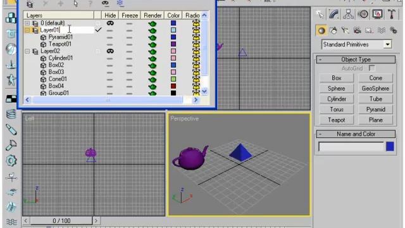Image resolution: width=405 pixels, height=228 pixels.
Task: Toggle Freeze for Cylinder01
Action: click(129, 58)
